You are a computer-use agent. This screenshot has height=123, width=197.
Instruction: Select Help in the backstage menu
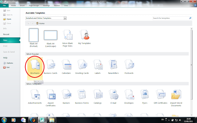[5, 58]
